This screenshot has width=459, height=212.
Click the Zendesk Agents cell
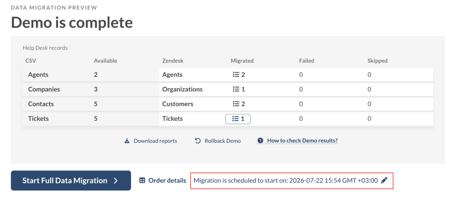pyautogui.click(x=173, y=74)
